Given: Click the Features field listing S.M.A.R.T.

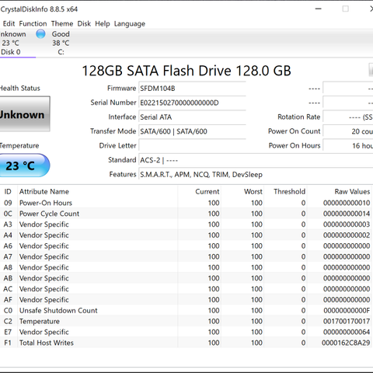Looking at the screenshot, I should tap(256, 174).
